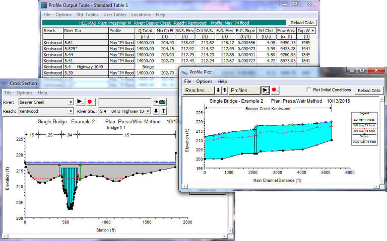Open the Options menu in Profile Plot

pos(204,81)
